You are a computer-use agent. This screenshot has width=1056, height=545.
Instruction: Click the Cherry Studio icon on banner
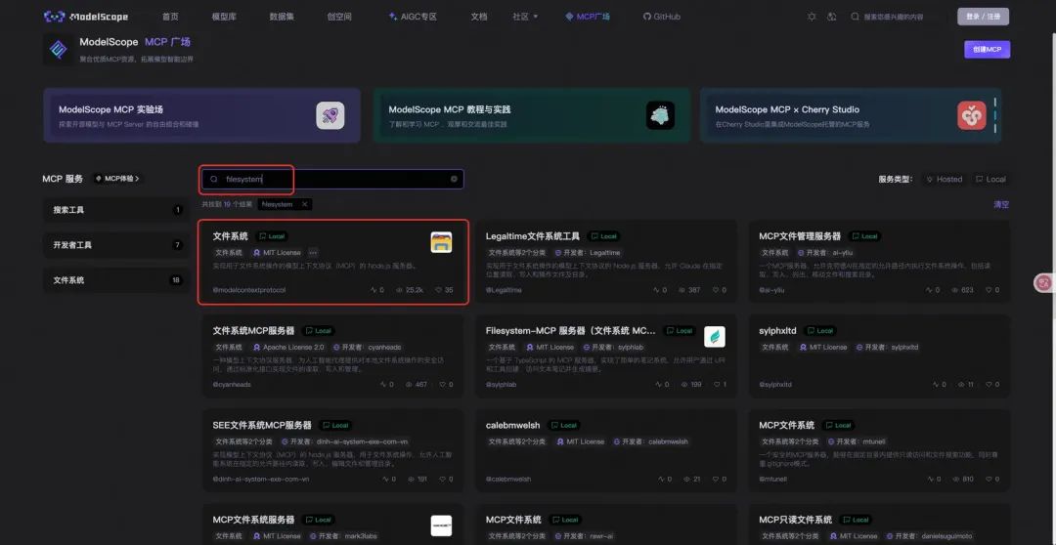click(972, 115)
